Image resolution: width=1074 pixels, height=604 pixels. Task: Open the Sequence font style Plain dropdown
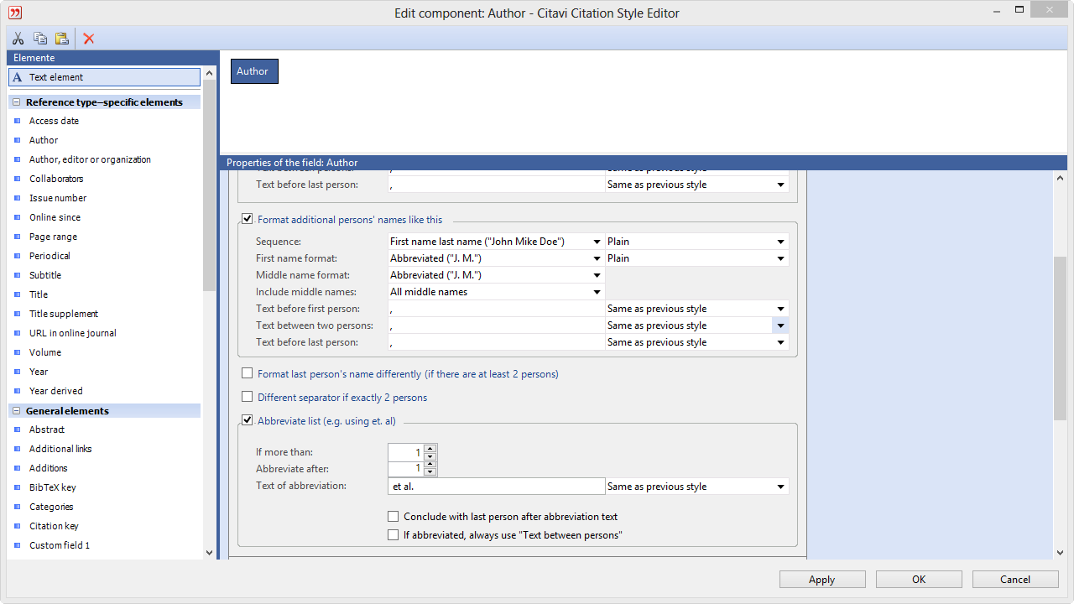pos(780,242)
